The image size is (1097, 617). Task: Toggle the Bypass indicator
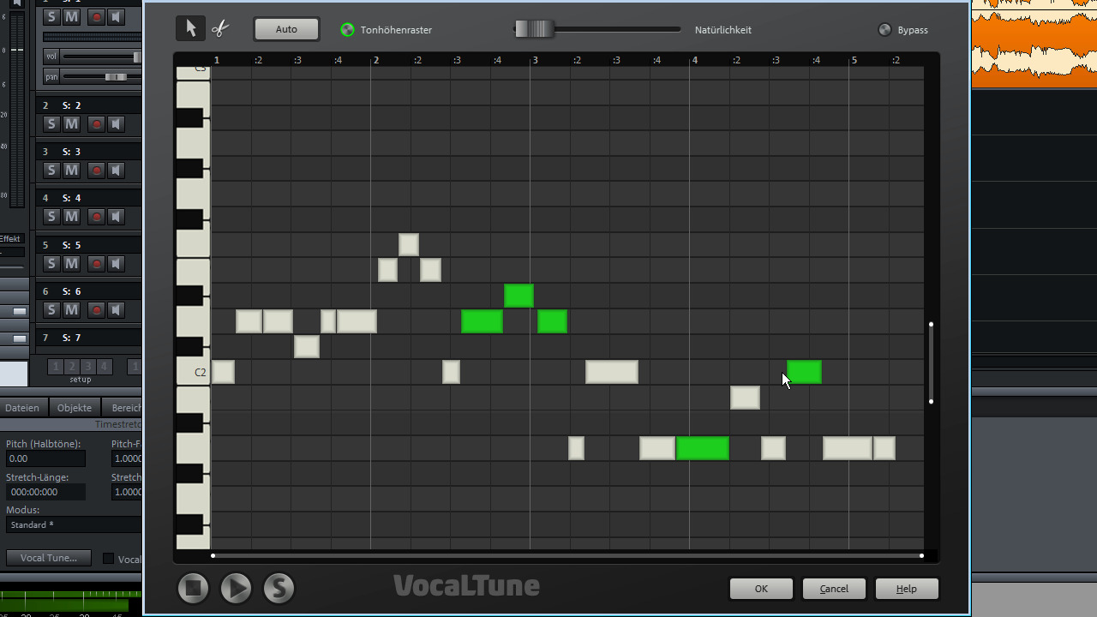click(885, 30)
